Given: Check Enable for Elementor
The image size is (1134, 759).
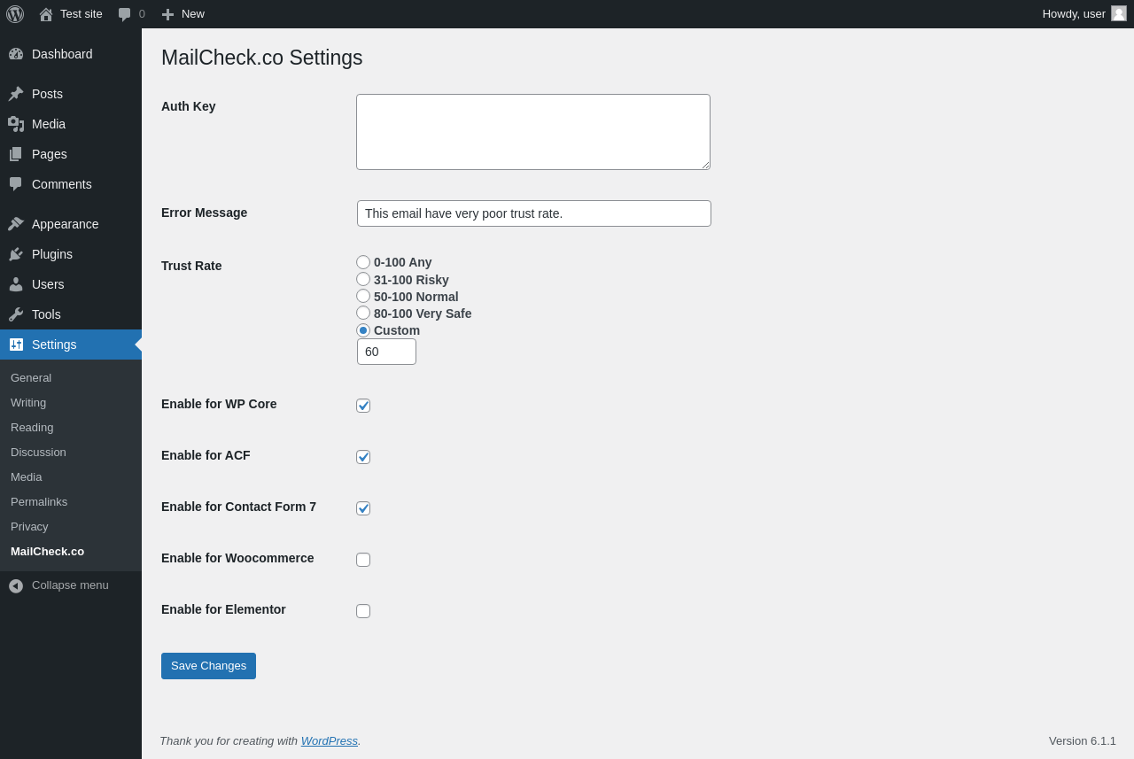Looking at the screenshot, I should (363, 611).
